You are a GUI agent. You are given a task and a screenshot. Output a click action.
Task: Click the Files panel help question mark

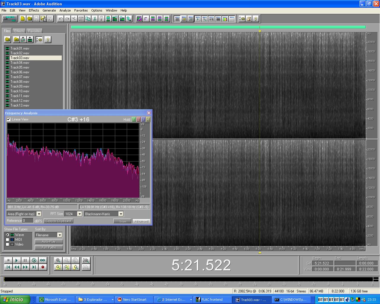47,39
